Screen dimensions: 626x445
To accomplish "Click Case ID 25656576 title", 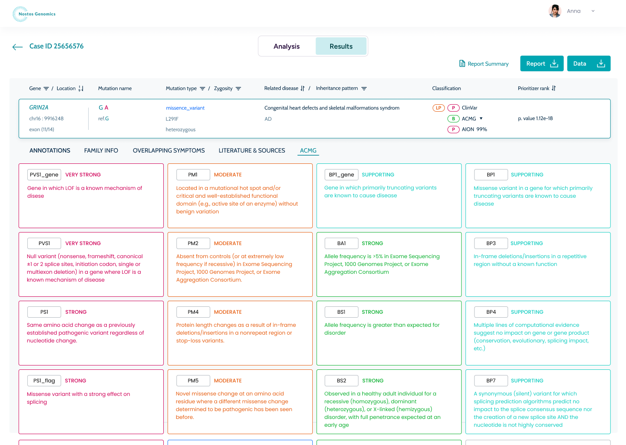I will [56, 46].
